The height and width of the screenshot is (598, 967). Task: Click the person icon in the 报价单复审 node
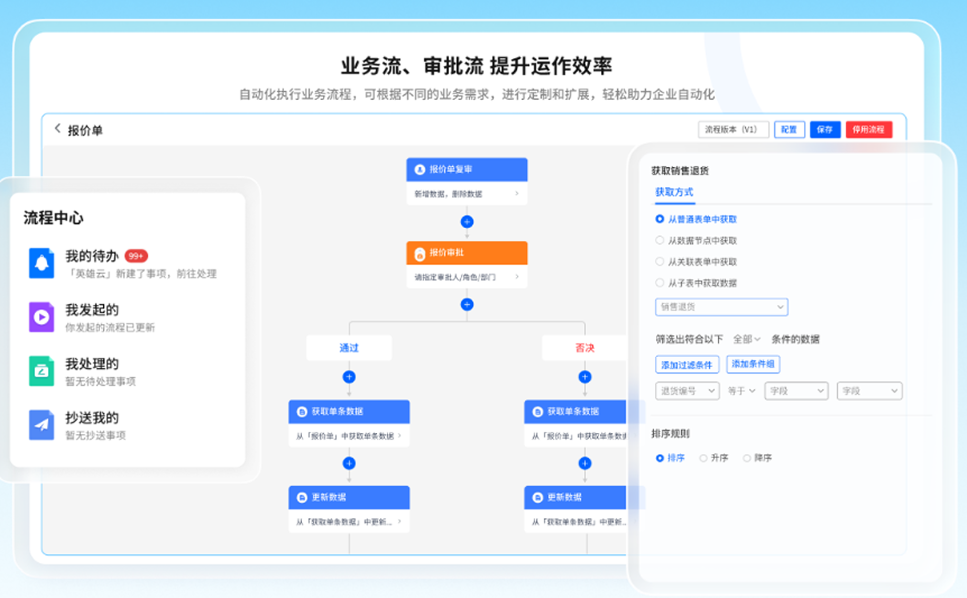pyautogui.click(x=420, y=170)
